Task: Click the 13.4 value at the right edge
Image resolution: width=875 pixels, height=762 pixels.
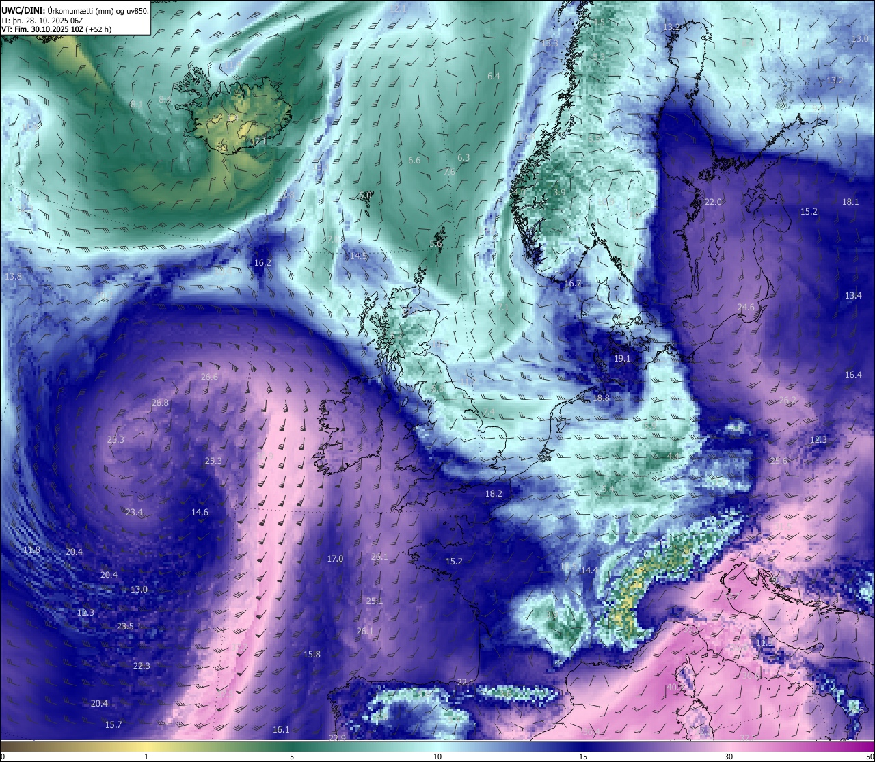Action: [x=853, y=295]
